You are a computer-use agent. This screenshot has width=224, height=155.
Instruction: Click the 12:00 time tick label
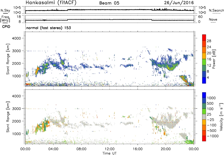click(109, 149)
